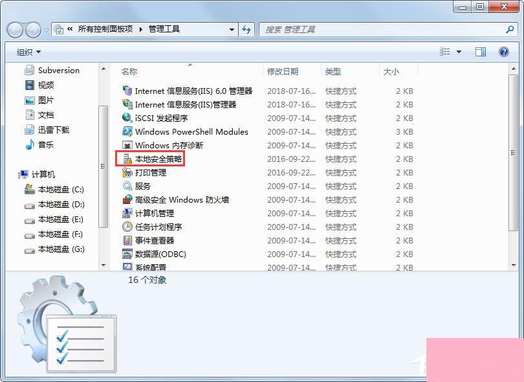This screenshot has width=524, height=382.
Task: Click the file list scroll down arrow
Action: (x=513, y=265)
